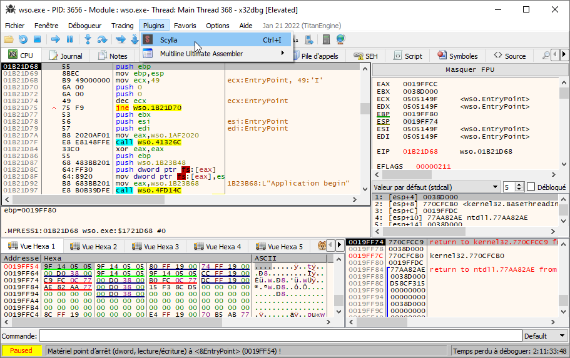Click the Pause execution toolbar icon

point(69,39)
